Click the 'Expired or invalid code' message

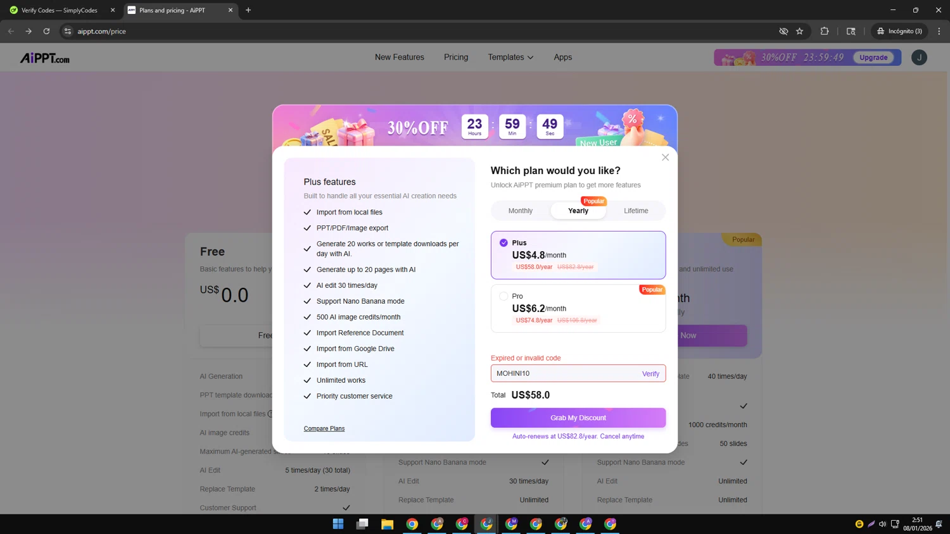pos(526,358)
